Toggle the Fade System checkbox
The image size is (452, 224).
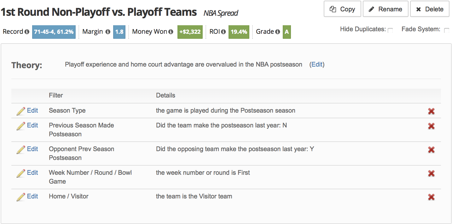click(446, 30)
